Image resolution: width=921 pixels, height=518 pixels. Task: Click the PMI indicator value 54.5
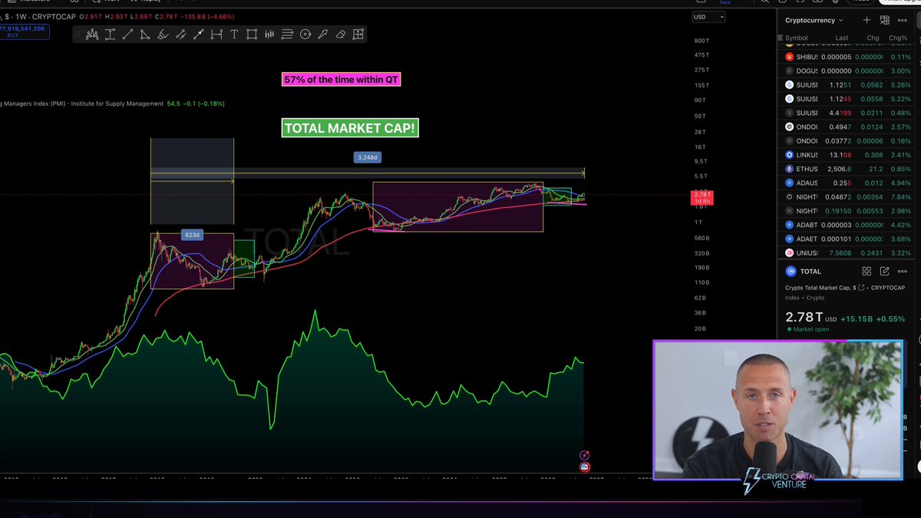pos(174,104)
